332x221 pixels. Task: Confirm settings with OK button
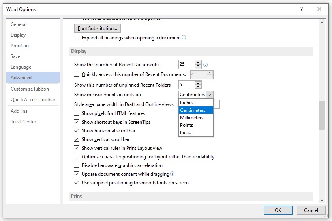pos(278,210)
